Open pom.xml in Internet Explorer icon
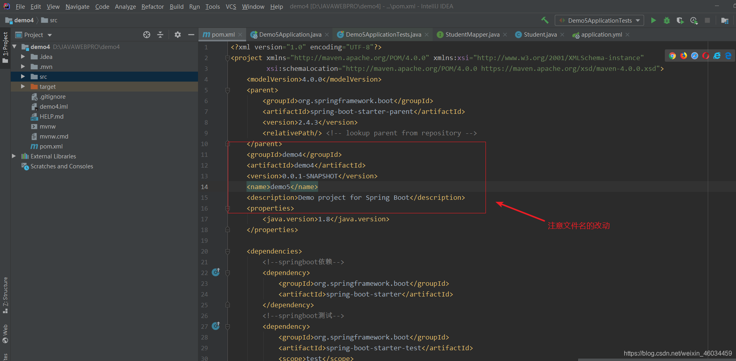Image resolution: width=736 pixels, height=361 pixels. (717, 56)
